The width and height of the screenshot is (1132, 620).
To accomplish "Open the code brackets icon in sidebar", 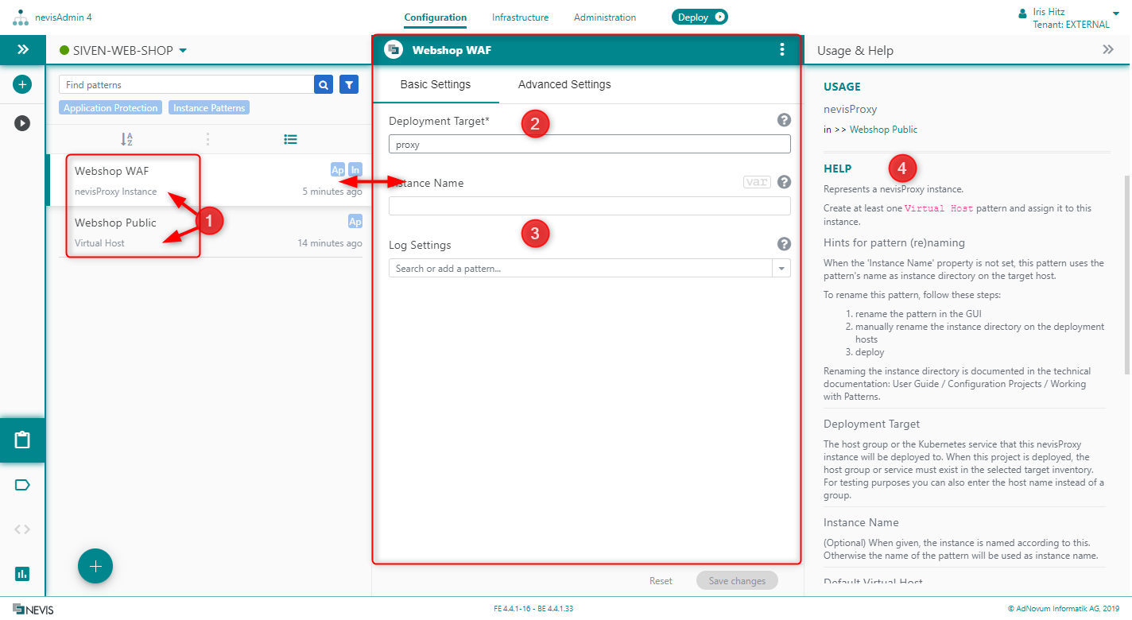I will click(22, 529).
